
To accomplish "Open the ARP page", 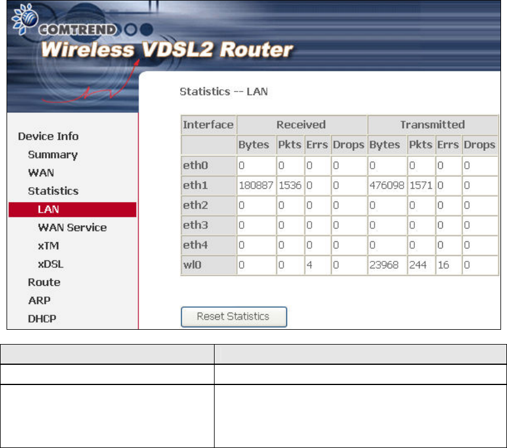I will coord(39,301).
